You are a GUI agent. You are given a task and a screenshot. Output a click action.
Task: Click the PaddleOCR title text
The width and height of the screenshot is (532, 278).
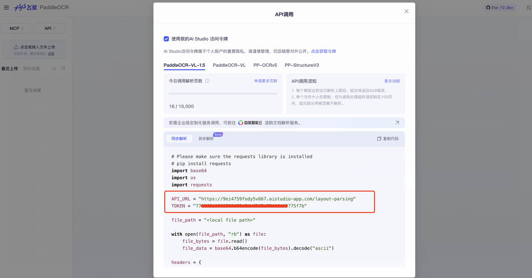pyautogui.click(x=54, y=7)
